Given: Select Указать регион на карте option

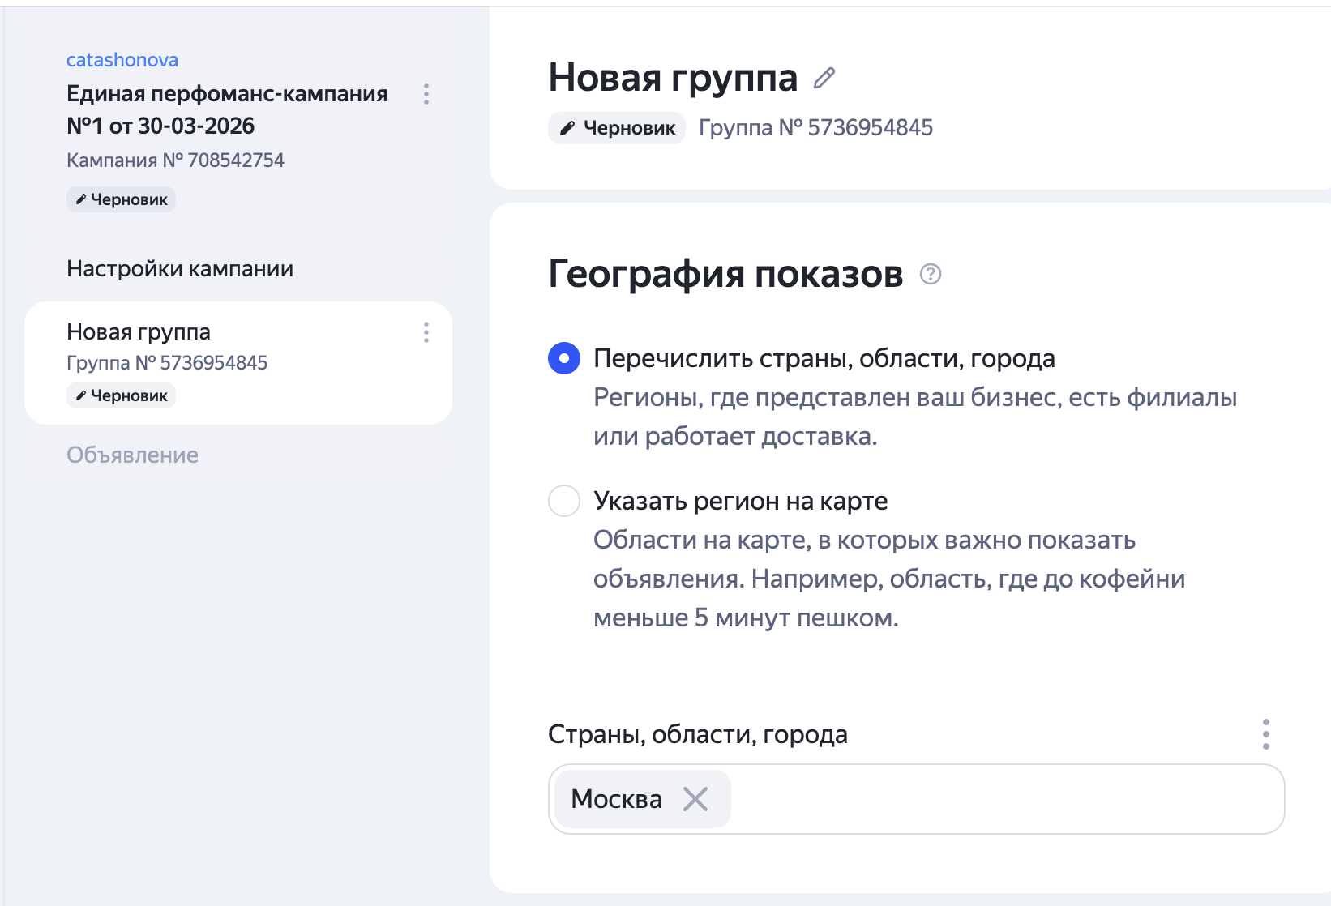Looking at the screenshot, I should tap(564, 501).
